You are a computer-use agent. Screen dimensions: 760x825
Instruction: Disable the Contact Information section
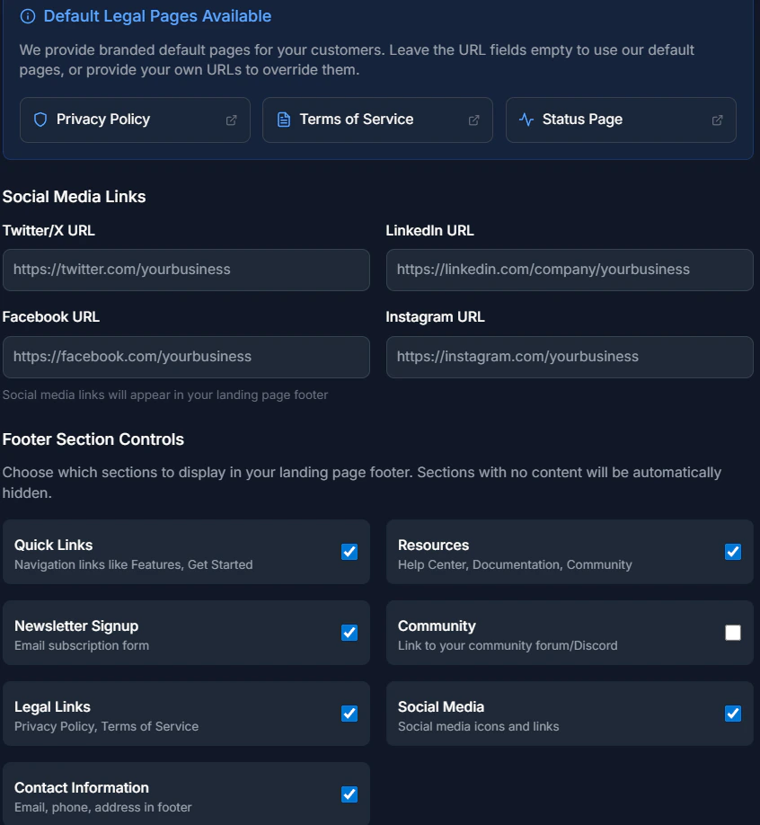349,794
